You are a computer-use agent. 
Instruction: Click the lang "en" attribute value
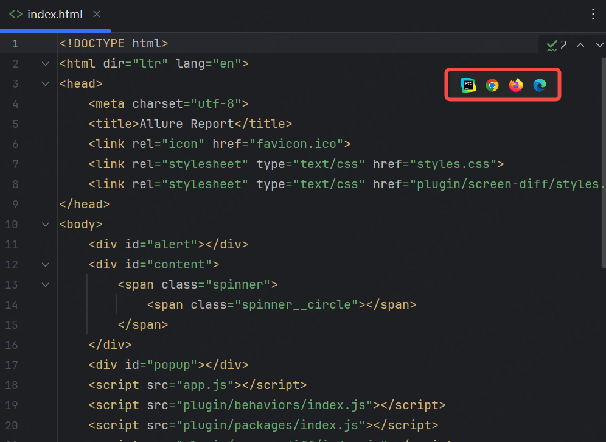(x=227, y=64)
